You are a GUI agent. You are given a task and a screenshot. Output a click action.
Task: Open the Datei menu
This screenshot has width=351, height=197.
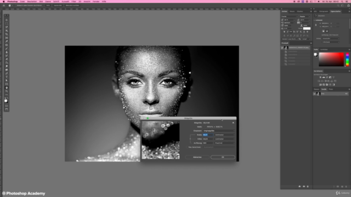(22, 1)
